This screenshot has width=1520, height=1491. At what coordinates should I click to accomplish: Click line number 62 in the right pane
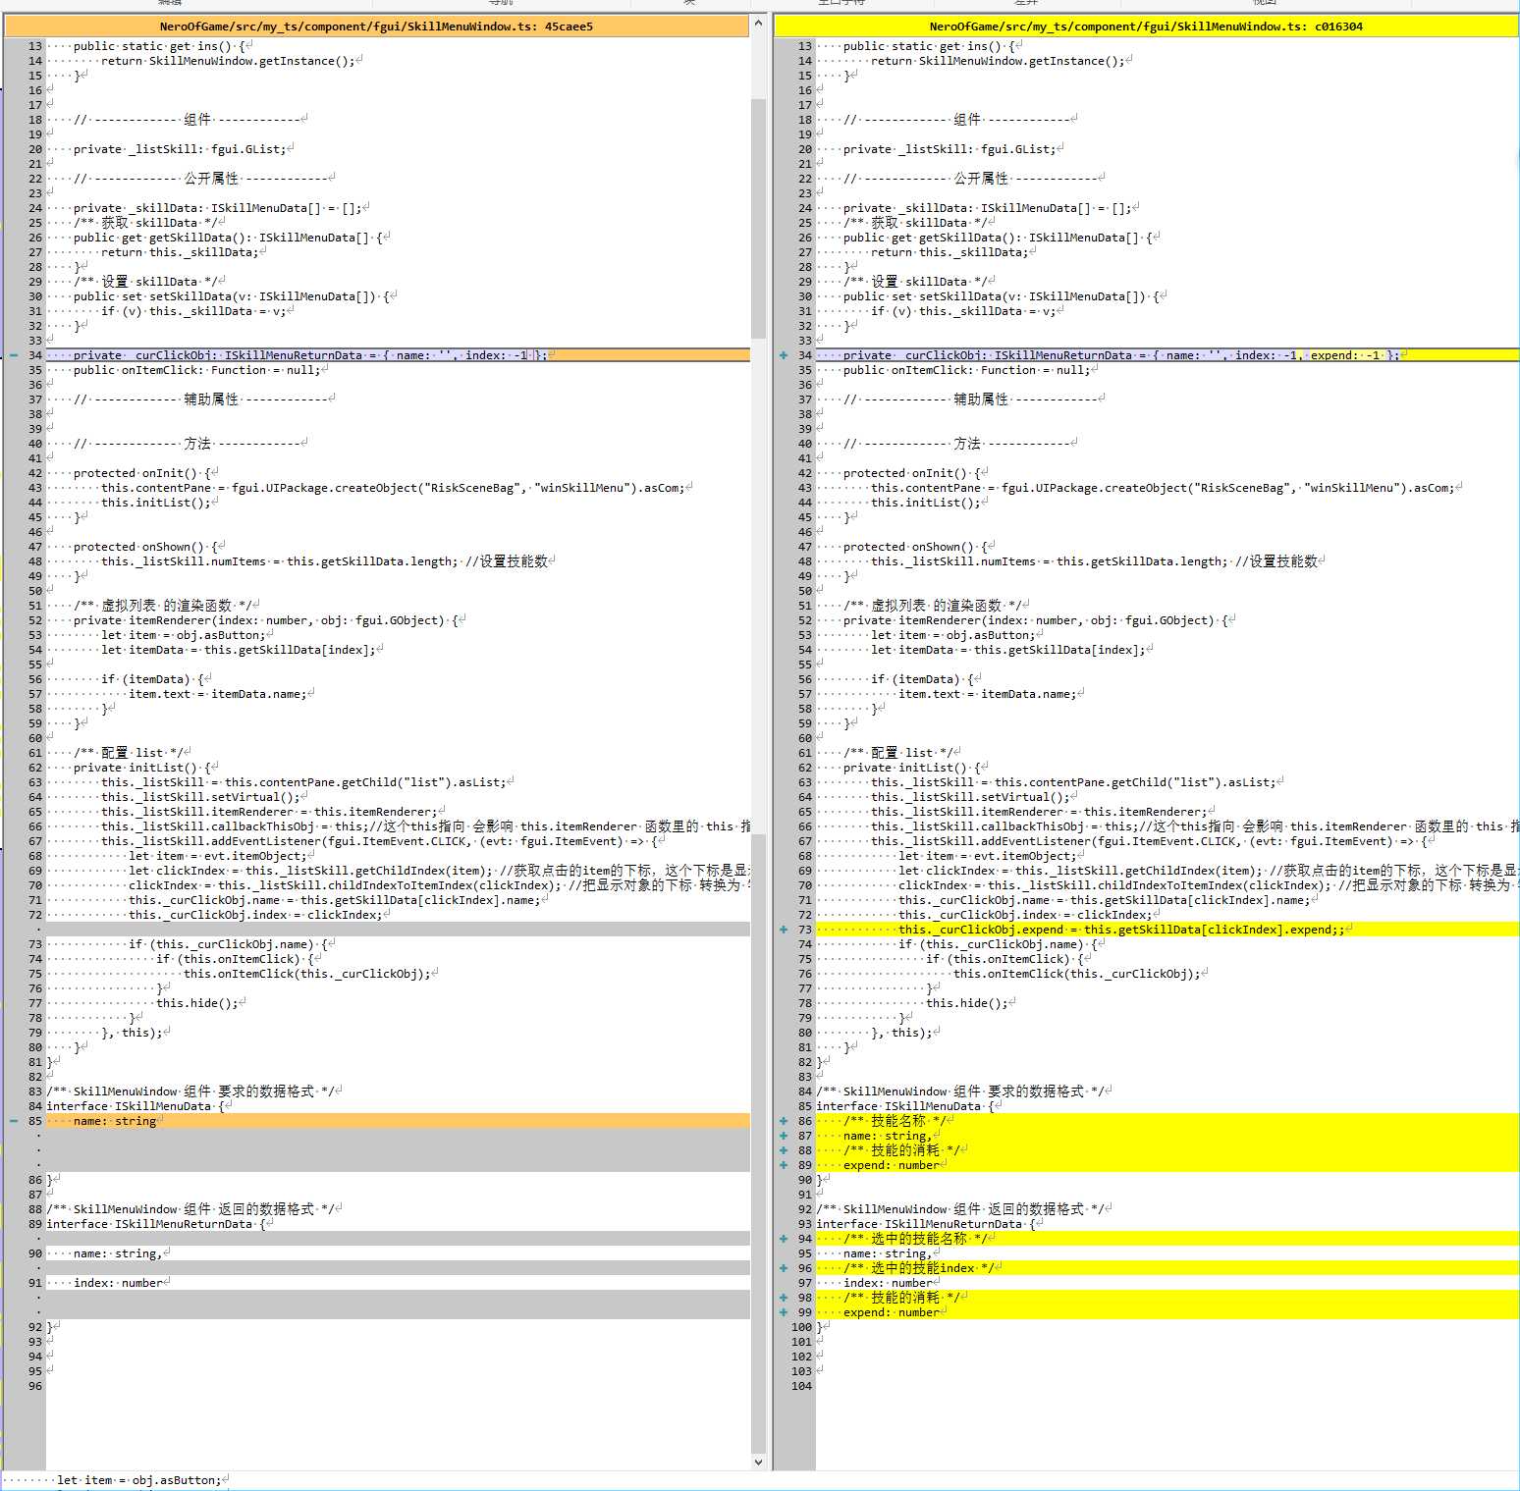804,768
